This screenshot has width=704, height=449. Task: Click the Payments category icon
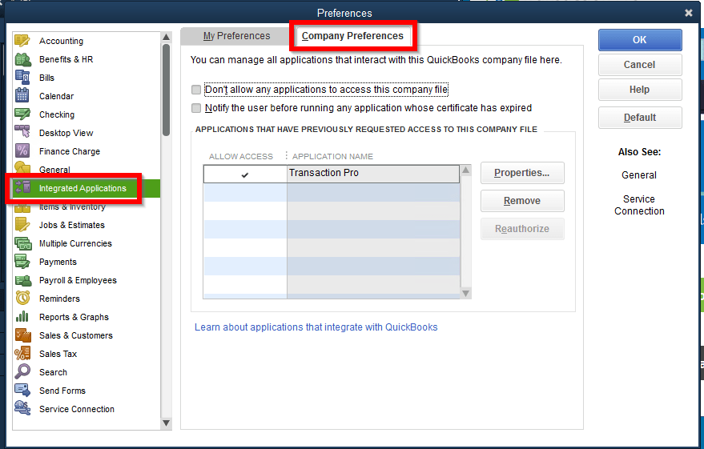coord(22,262)
